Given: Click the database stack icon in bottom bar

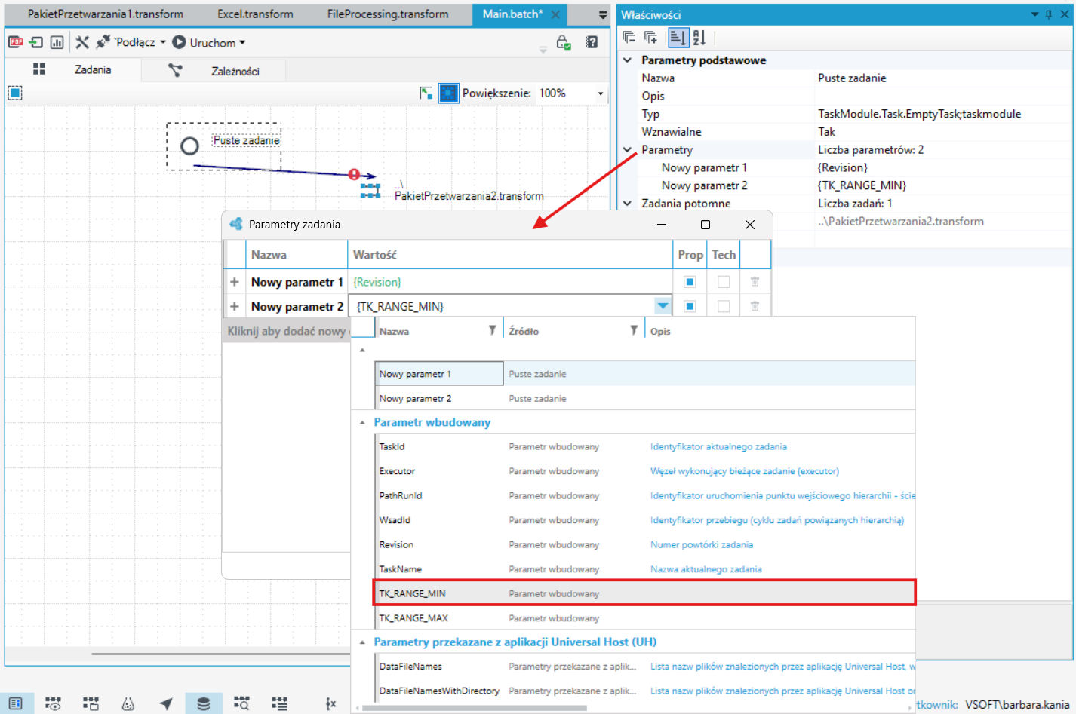Looking at the screenshot, I should point(204,703).
